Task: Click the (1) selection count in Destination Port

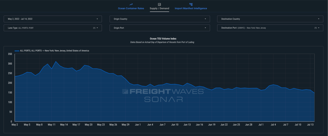Action: click(315, 28)
